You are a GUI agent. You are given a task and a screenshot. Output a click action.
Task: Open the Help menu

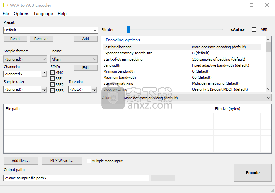point(62,14)
